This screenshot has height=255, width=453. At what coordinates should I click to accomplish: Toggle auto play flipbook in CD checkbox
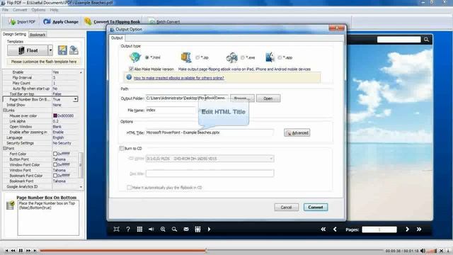tap(129, 187)
